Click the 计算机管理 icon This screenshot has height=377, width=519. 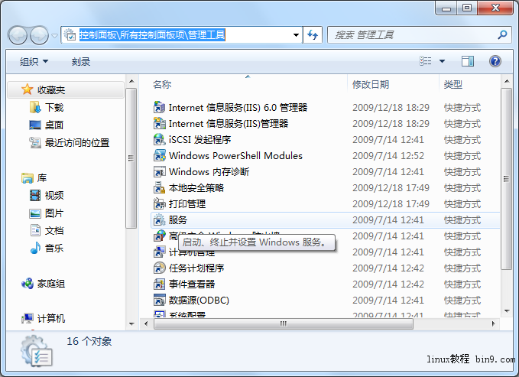(x=159, y=252)
